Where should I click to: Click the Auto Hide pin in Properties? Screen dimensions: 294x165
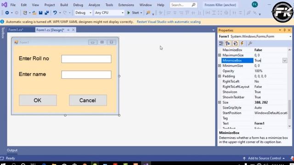(x=284, y=30)
